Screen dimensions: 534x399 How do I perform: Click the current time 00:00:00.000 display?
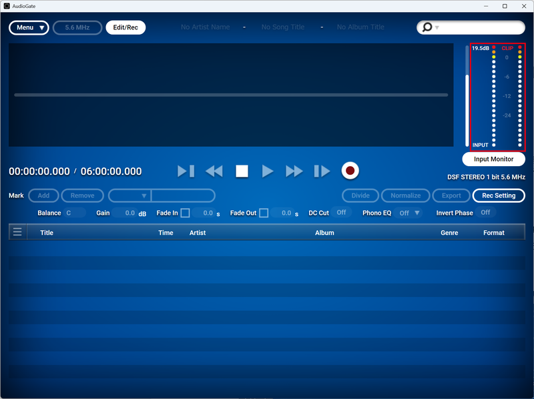[x=39, y=171]
